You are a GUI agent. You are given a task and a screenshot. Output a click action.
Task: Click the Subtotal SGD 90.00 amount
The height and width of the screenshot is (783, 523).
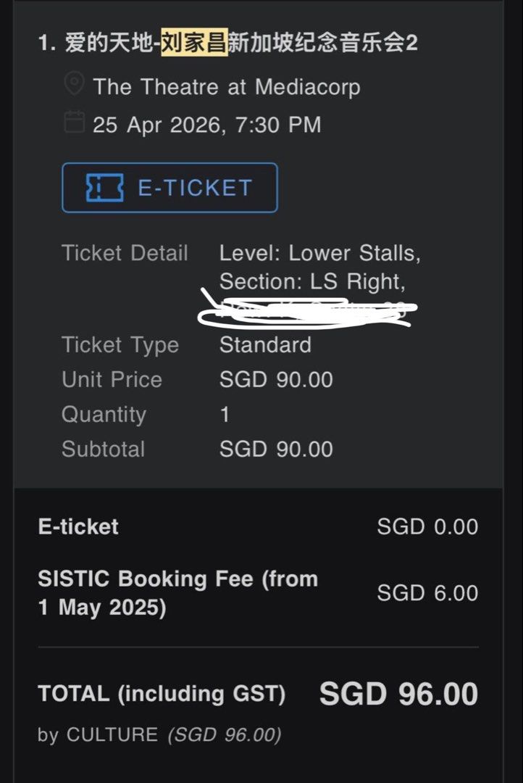coord(275,449)
